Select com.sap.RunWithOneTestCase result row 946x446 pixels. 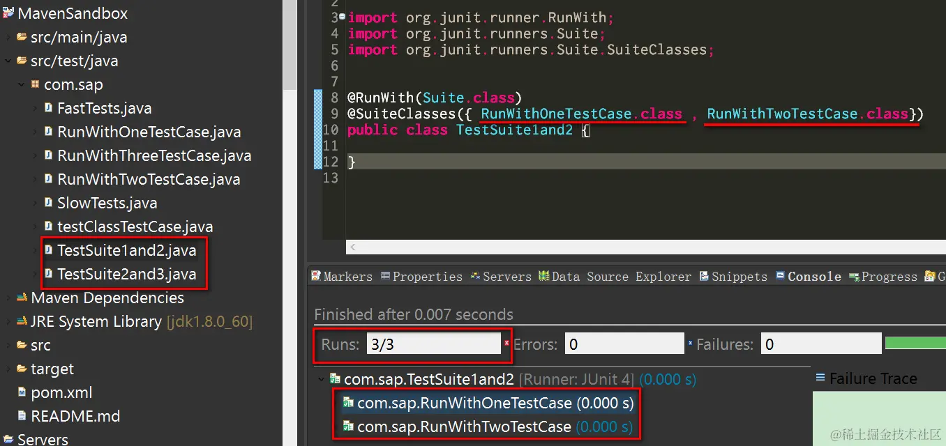pos(488,403)
